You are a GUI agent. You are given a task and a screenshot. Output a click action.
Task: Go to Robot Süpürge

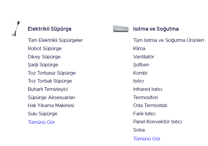(x=44, y=48)
